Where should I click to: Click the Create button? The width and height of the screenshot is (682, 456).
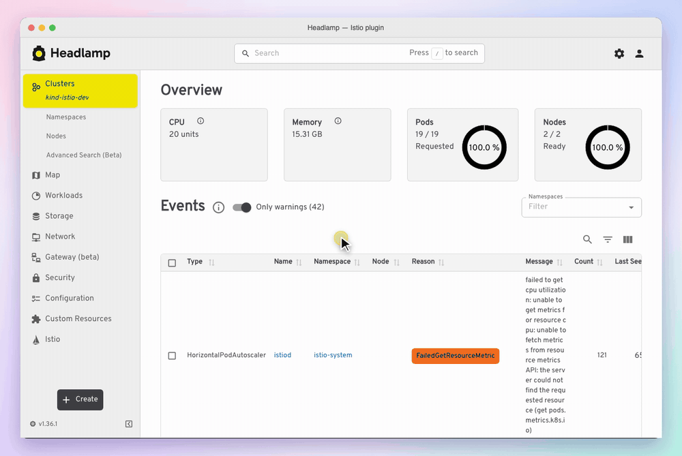click(80, 399)
